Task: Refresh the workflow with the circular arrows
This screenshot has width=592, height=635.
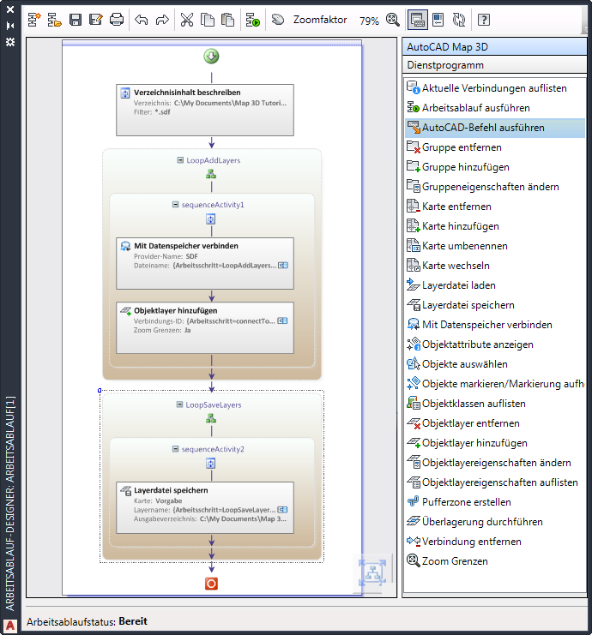Action: click(x=459, y=20)
